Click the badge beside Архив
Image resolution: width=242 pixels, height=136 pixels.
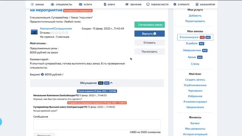(200, 57)
